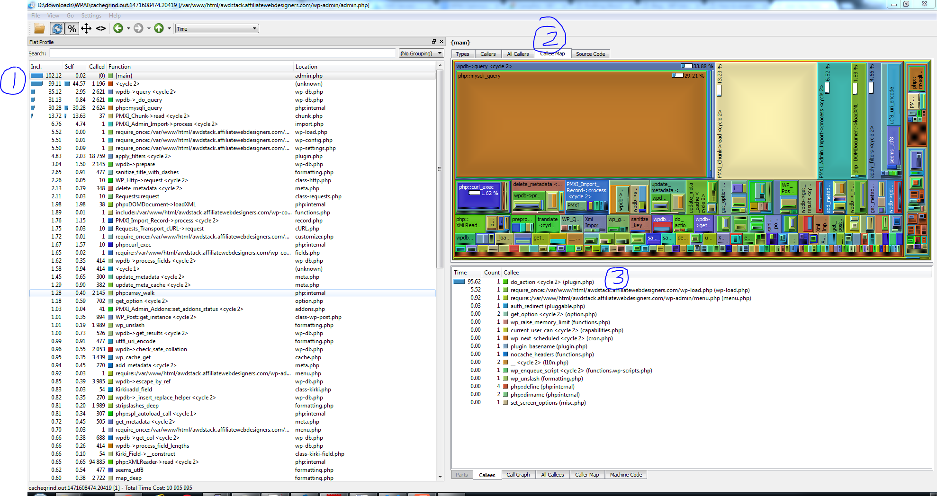
Task: Click the Location column header
Action: tap(306, 67)
